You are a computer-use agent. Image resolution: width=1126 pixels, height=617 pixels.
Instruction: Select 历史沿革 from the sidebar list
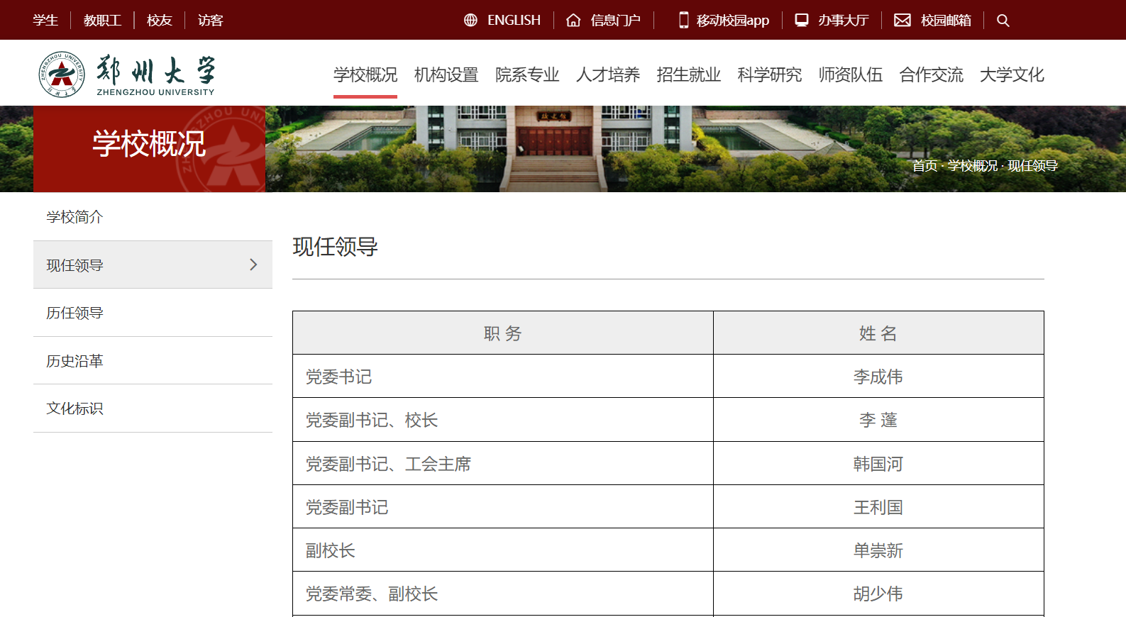click(74, 361)
